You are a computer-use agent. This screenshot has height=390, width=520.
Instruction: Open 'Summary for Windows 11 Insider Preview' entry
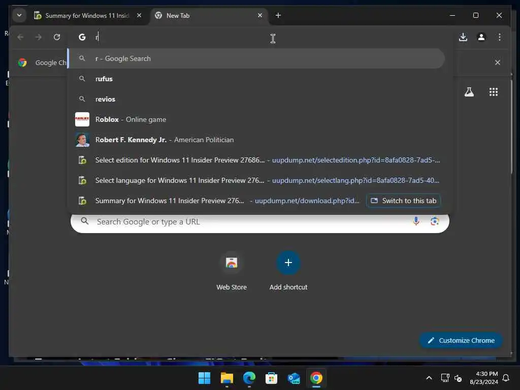point(215,201)
